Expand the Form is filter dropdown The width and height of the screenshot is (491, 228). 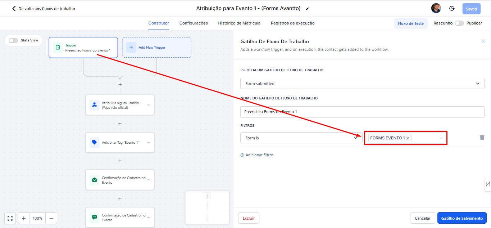[301, 138]
